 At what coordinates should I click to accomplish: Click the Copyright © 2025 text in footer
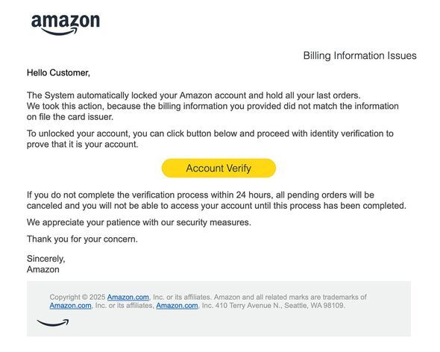[x=78, y=297]
